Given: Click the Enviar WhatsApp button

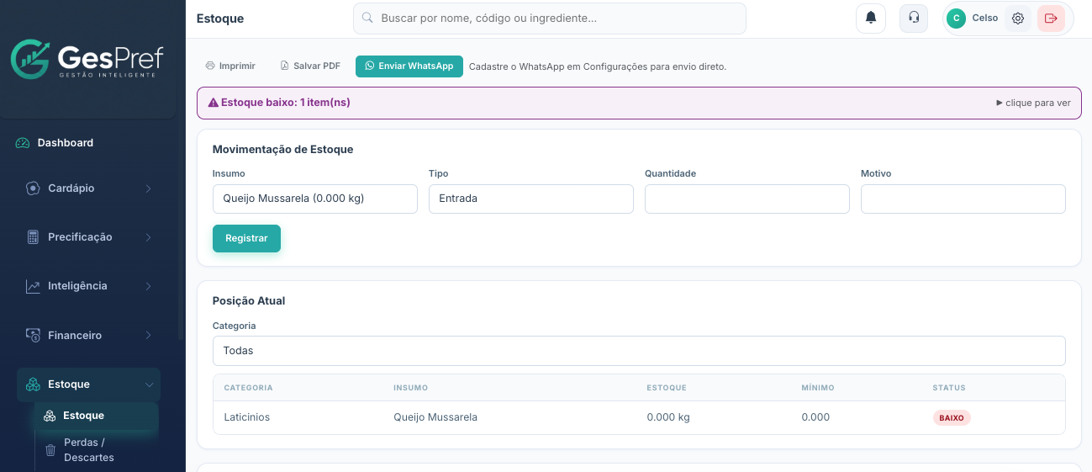Looking at the screenshot, I should coord(409,66).
